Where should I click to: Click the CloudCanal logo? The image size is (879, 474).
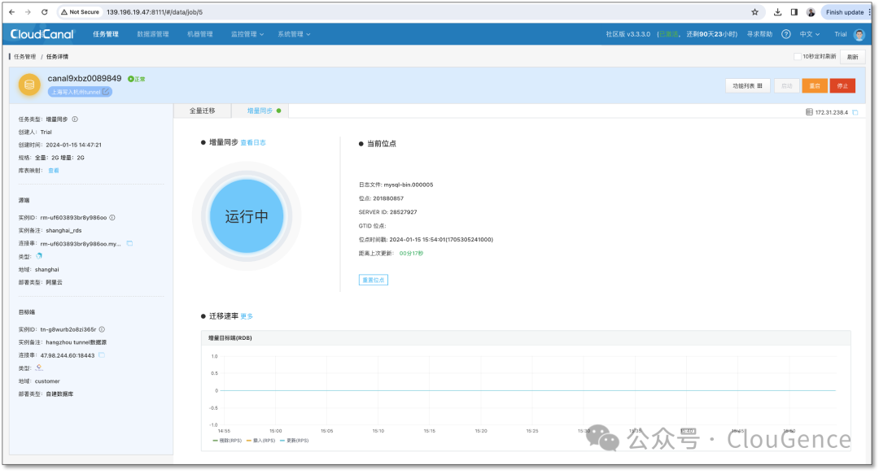tap(42, 34)
